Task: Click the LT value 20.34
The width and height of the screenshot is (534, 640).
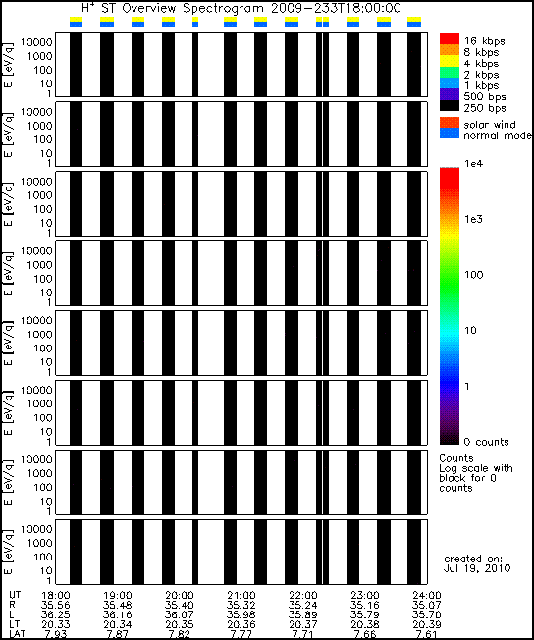Action: click(x=118, y=624)
